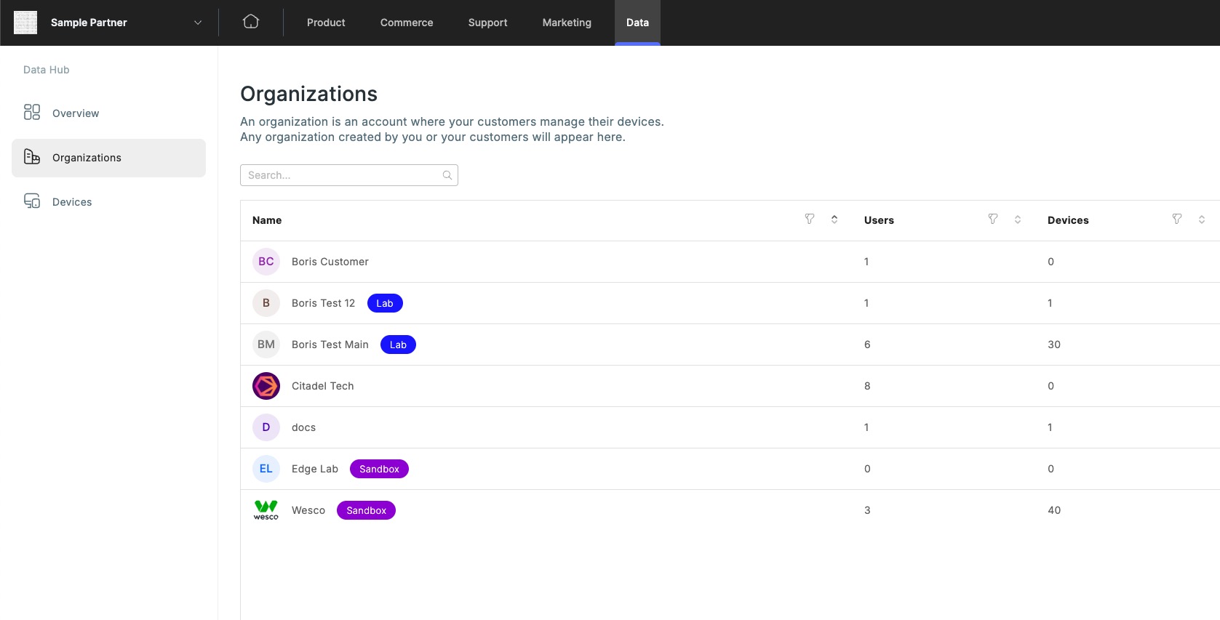Focus the organization Search field

[x=349, y=175]
